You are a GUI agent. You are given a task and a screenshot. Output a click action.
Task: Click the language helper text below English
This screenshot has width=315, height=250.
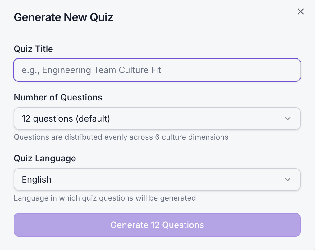pyautogui.click(x=105, y=198)
